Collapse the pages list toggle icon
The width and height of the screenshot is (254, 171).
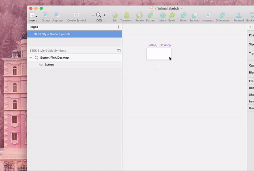(x=119, y=51)
